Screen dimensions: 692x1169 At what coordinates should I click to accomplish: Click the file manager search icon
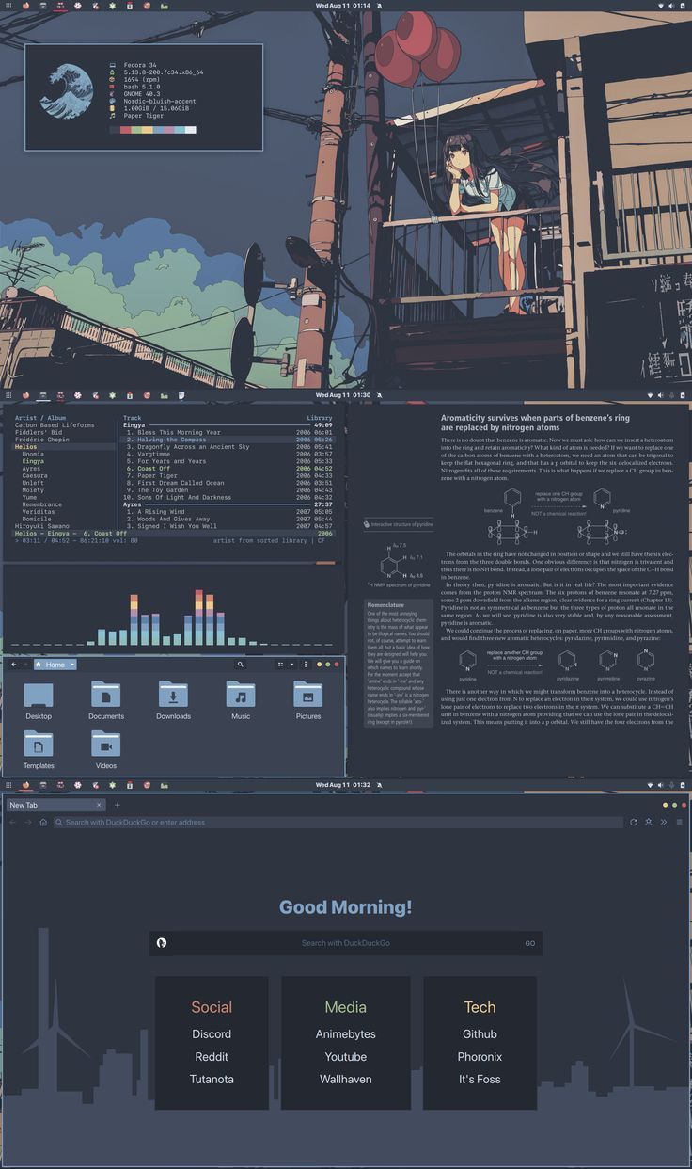[x=240, y=665]
